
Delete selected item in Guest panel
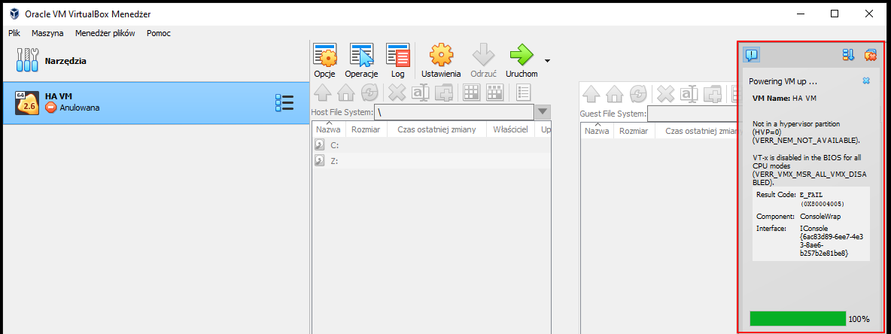(x=665, y=93)
